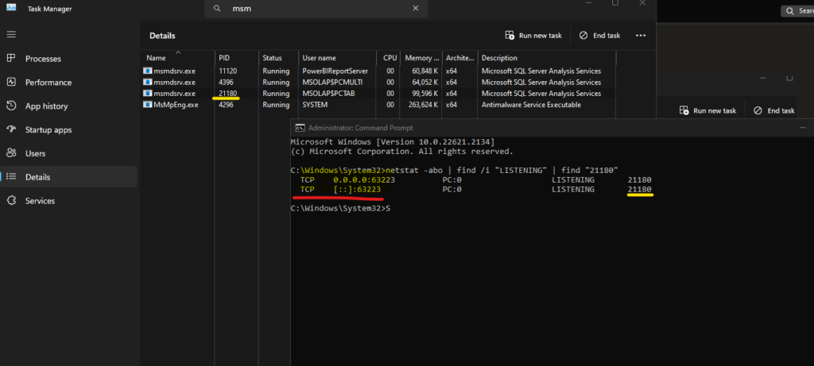Sort by the User name column header
The height and width of the screenshot is (366, 814).
click(x=337, y=57)
